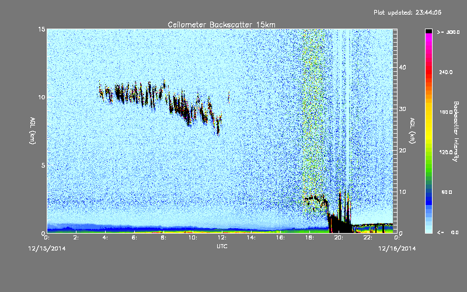Click the 'Backscatter Intensity' colorbar label
The image size is (467, 292).
point(455,131)
